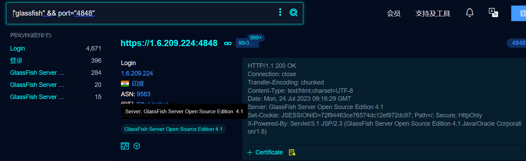Click the language translate icon
Image resolution: width=526 pixels, height=161 pixels.
[493, 13]
